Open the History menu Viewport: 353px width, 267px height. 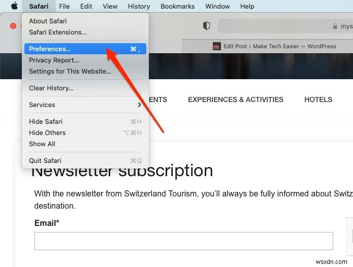point(139,6)
